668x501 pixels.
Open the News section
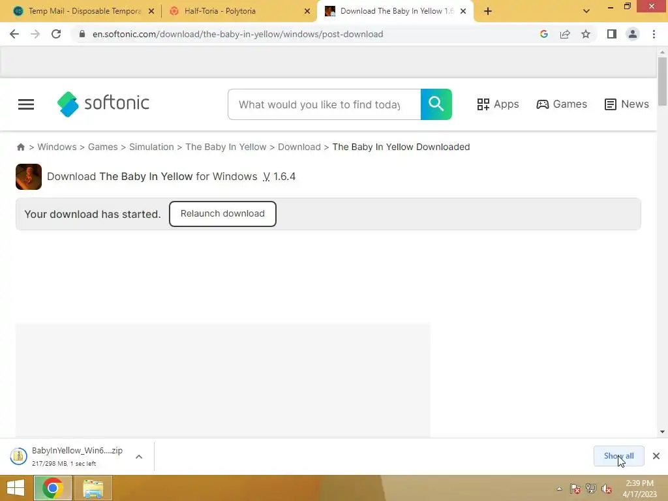pyautogui.click(x=627, y=104)
